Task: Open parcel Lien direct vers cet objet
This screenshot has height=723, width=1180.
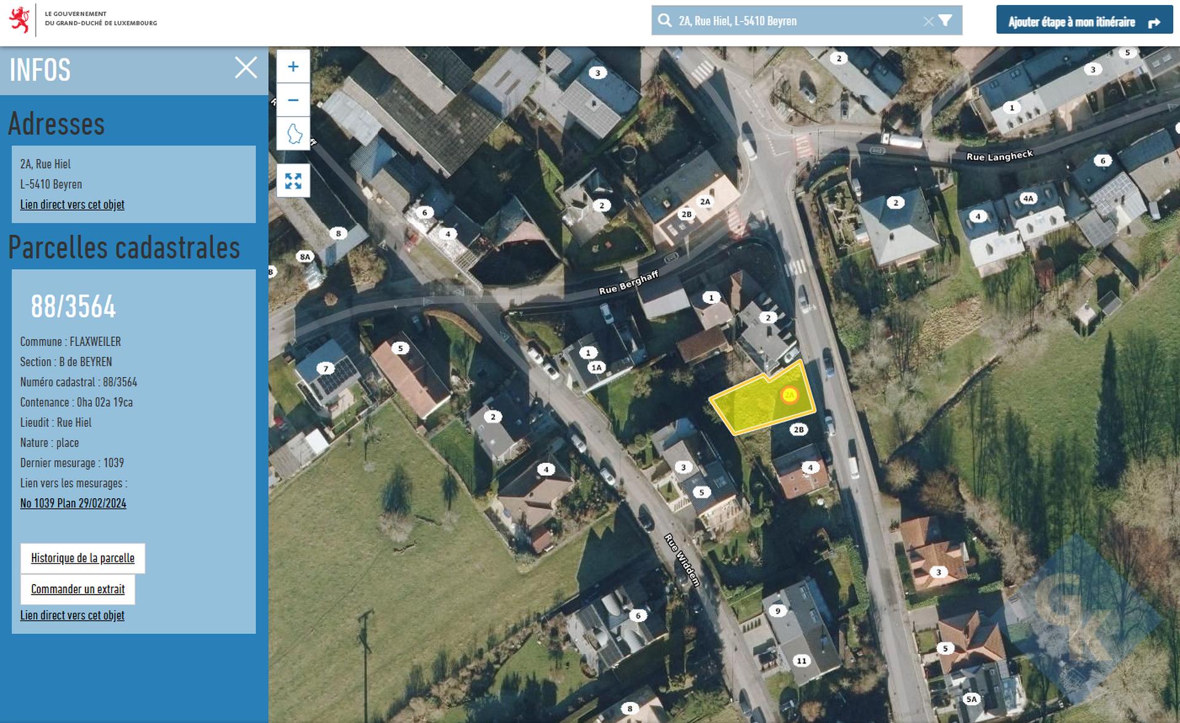Action: pos(72,615)
